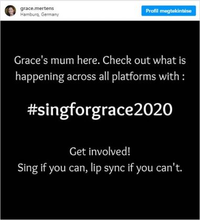The image size is (200, 220).
Task: Open the Hamburg, Germany location link
Action: pyautogui.click(x=39, y=15)
